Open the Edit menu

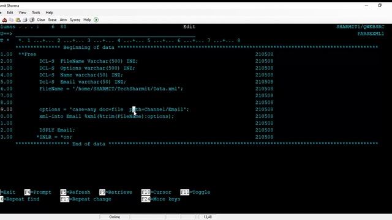[x=10, y=12]
